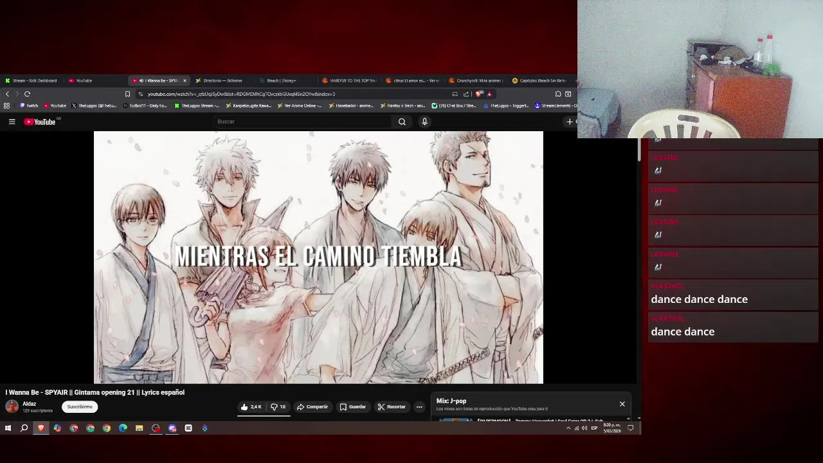Open Twitch bookmark in bookmarks bar
Screen dimensions: 823x463
[29, 105]
